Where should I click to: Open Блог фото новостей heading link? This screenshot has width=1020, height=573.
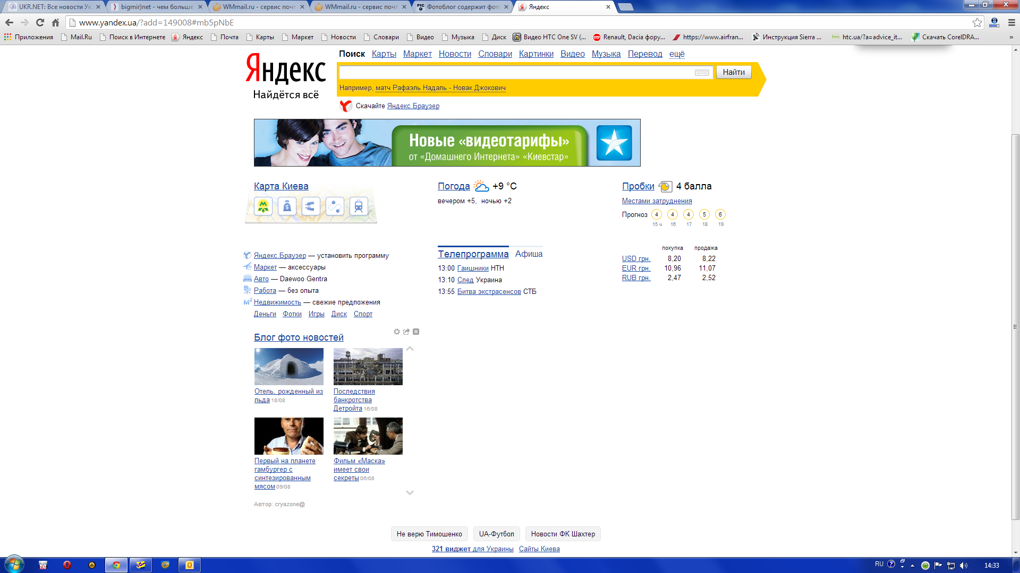pyautogui.click(x=299, y=337)
